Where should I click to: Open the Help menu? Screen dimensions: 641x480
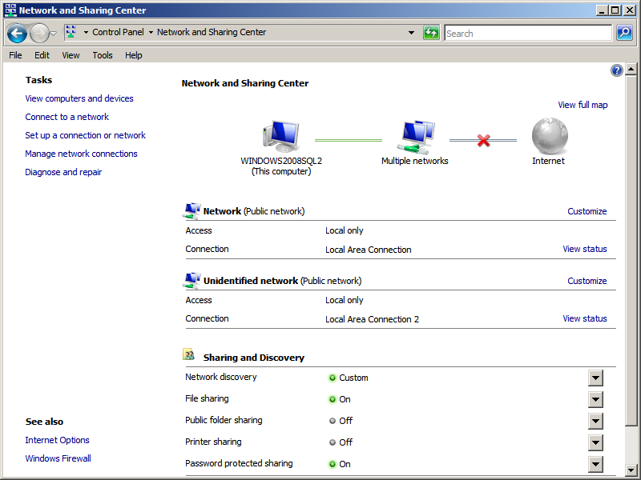(x=133, y=55)
